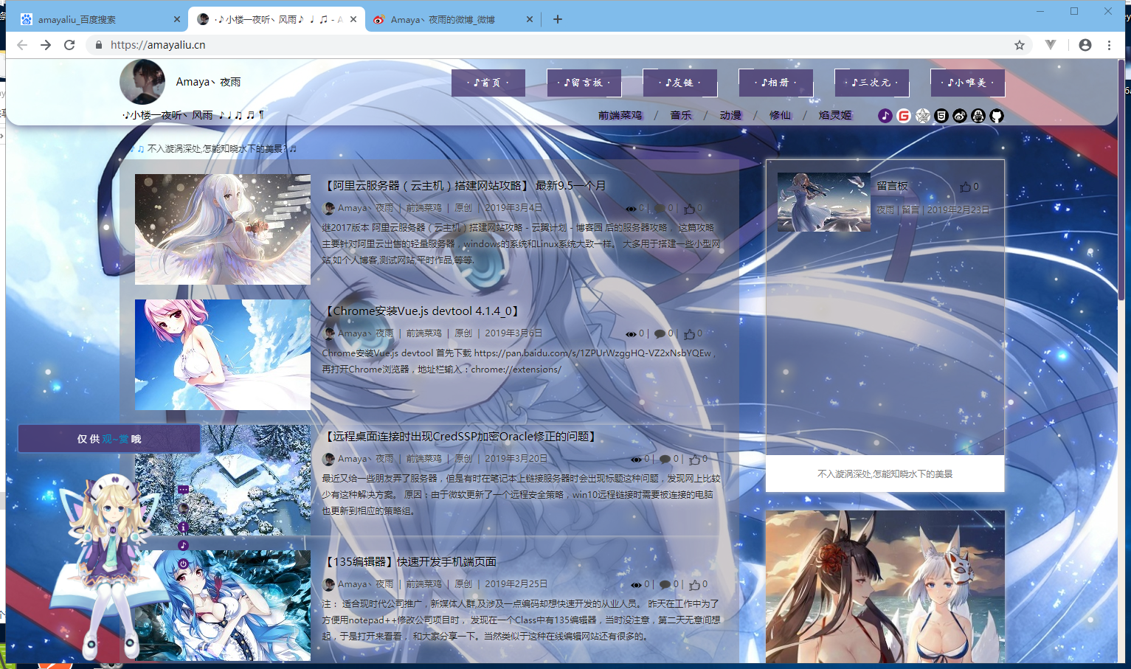Open the ♪三次元 nav menu
The image size is (1131, 669).
[872, 83]
